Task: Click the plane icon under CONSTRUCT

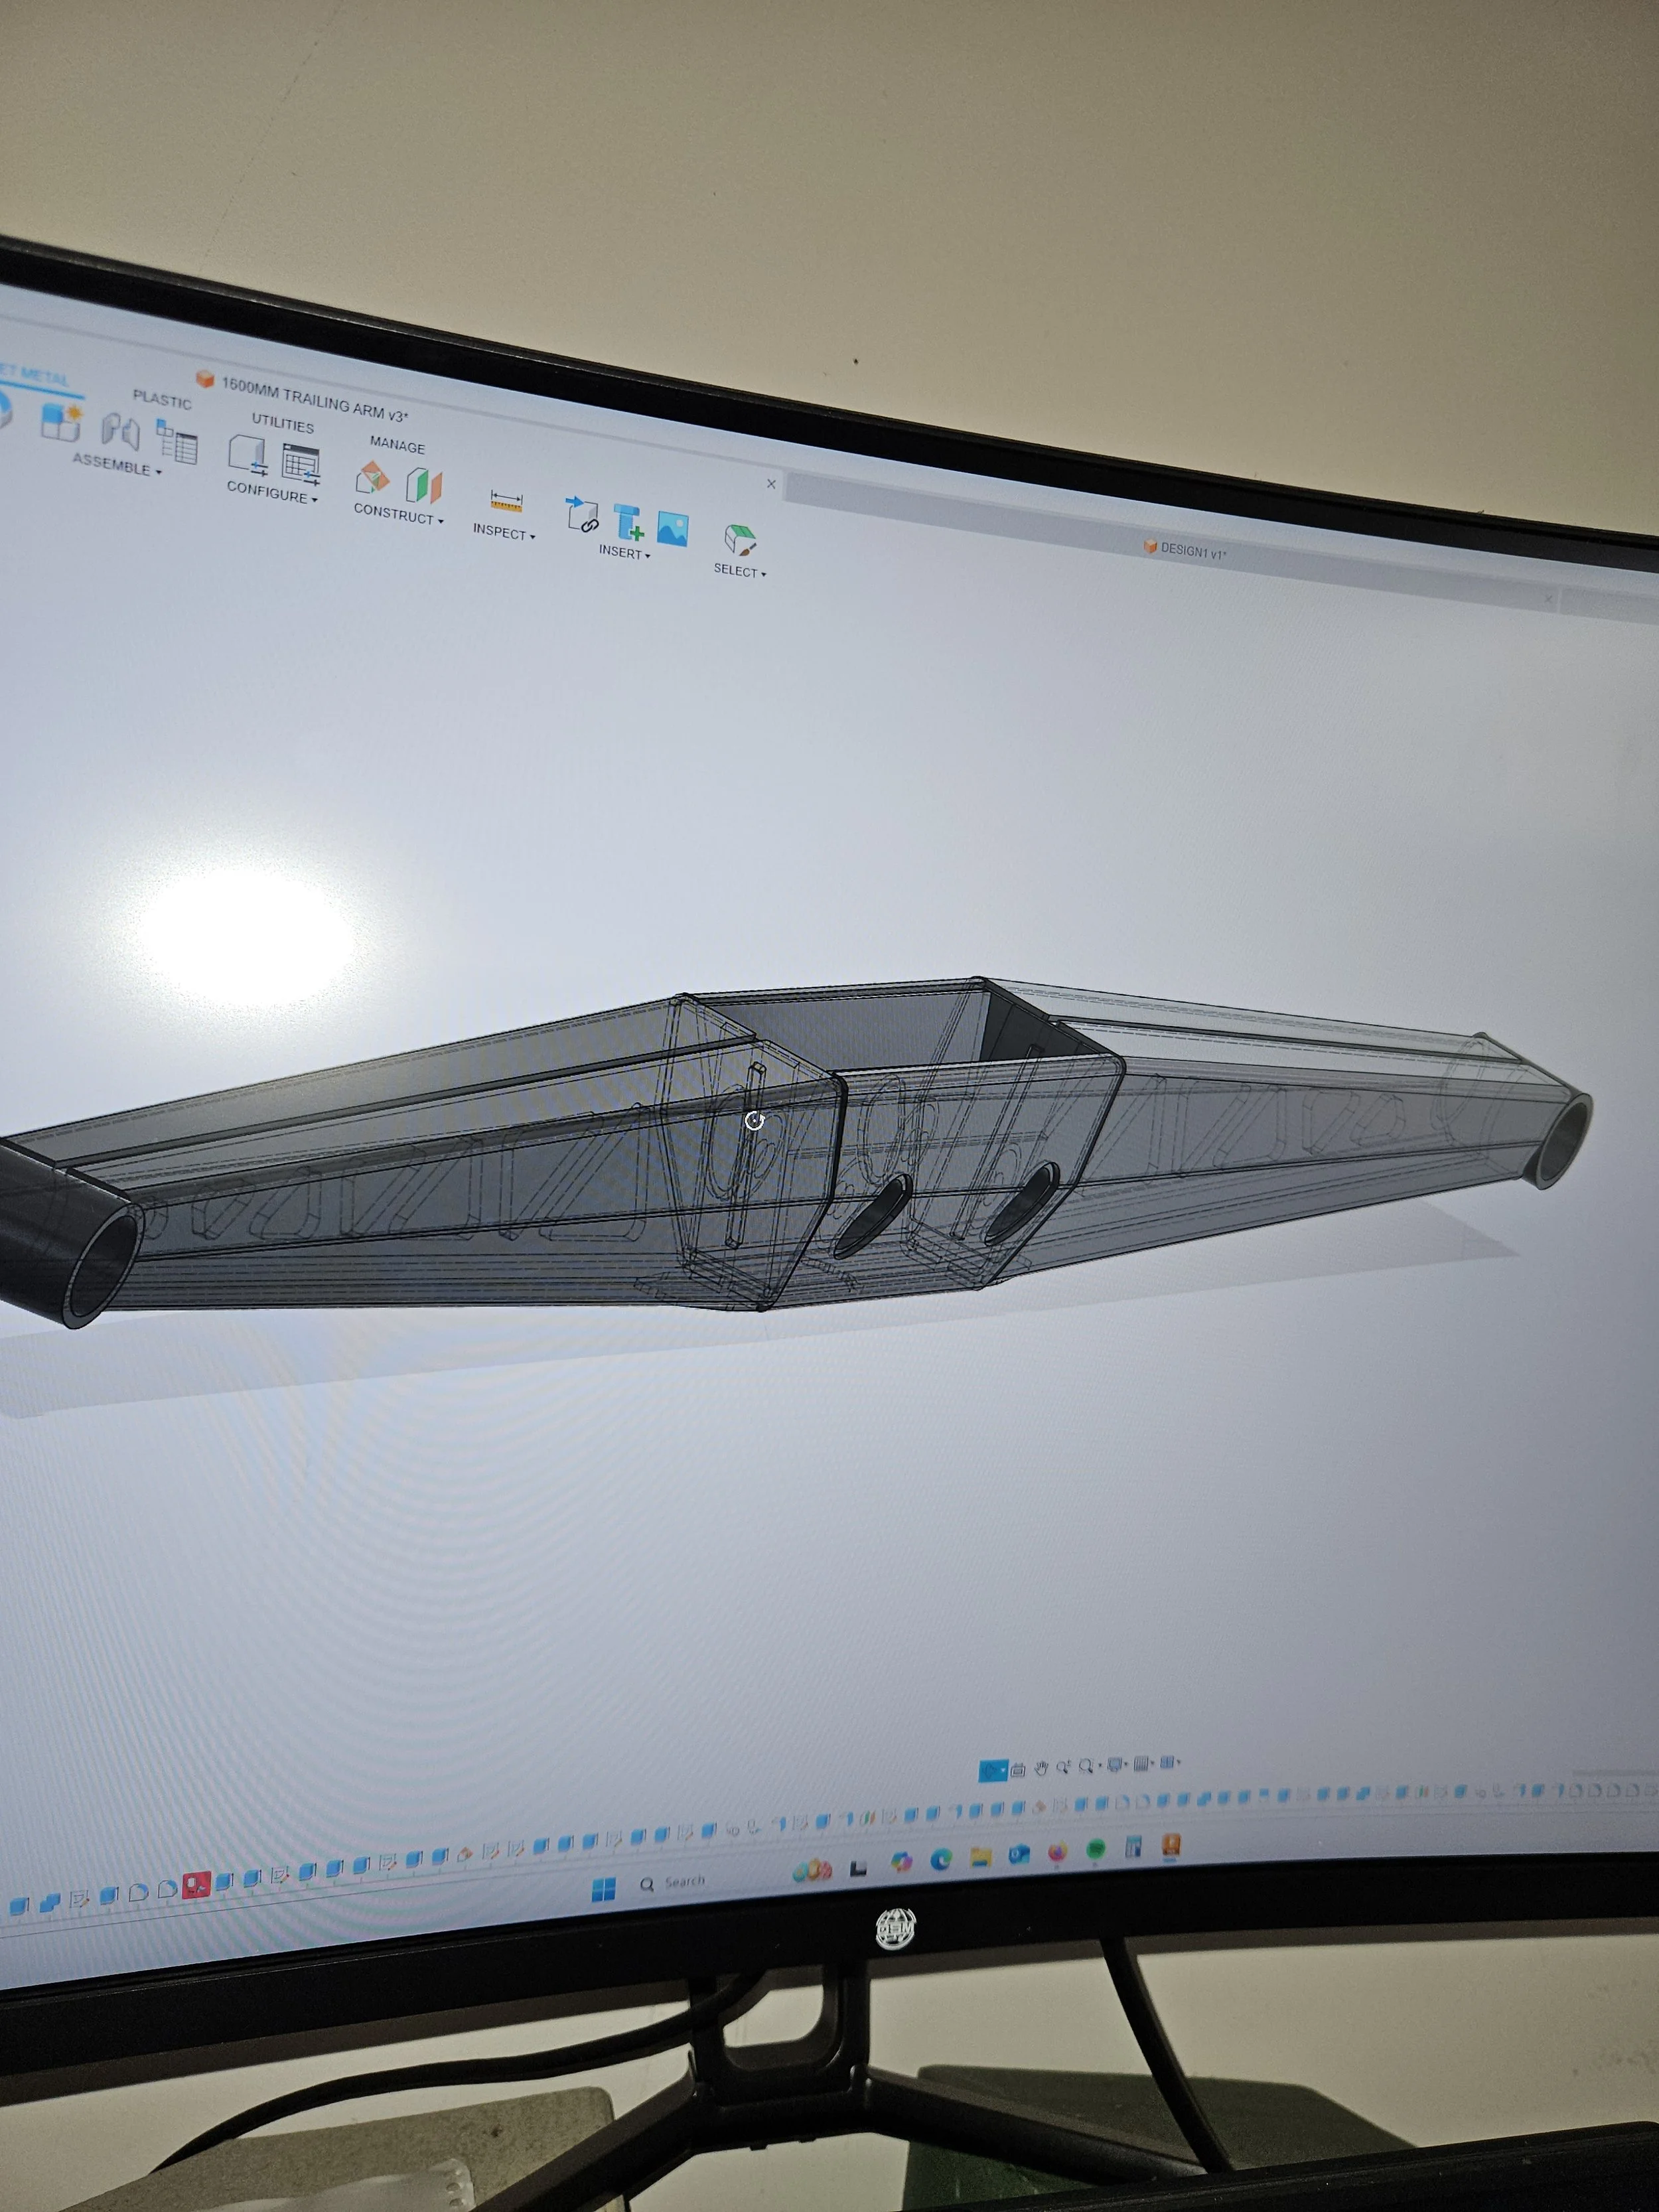Action: [424, 485]
